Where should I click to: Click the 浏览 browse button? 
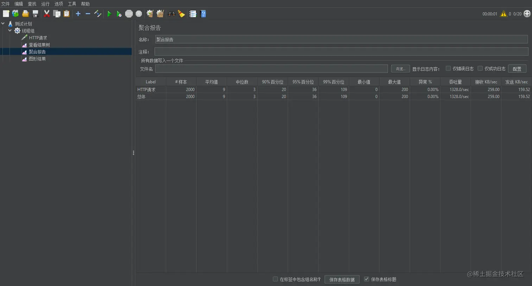coord(400,69)
